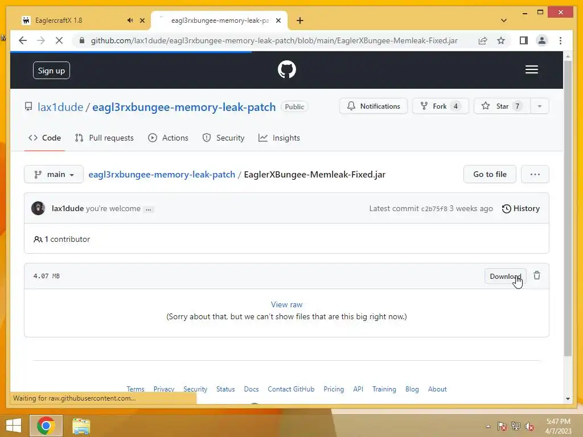The width and height of the screenshot is (583, 437).
Task: Open the Contact GitHub footer link
Action: pos(291,389)
